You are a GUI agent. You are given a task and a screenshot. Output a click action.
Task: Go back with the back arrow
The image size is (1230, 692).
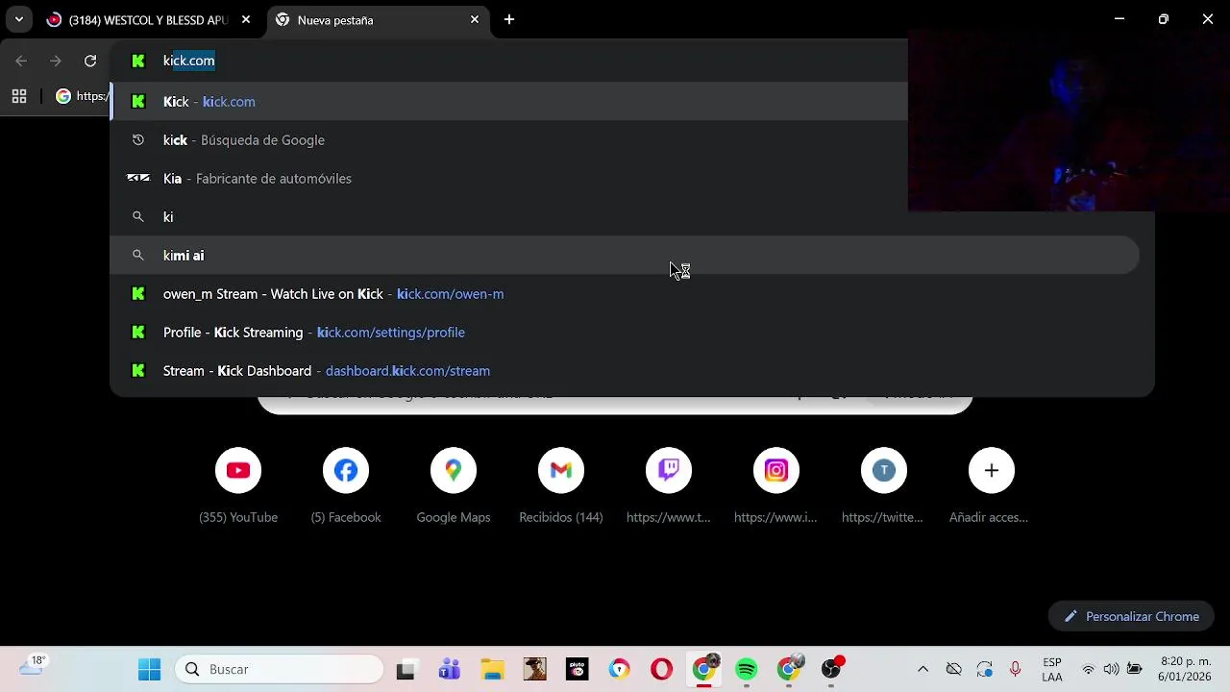(21, 61)
